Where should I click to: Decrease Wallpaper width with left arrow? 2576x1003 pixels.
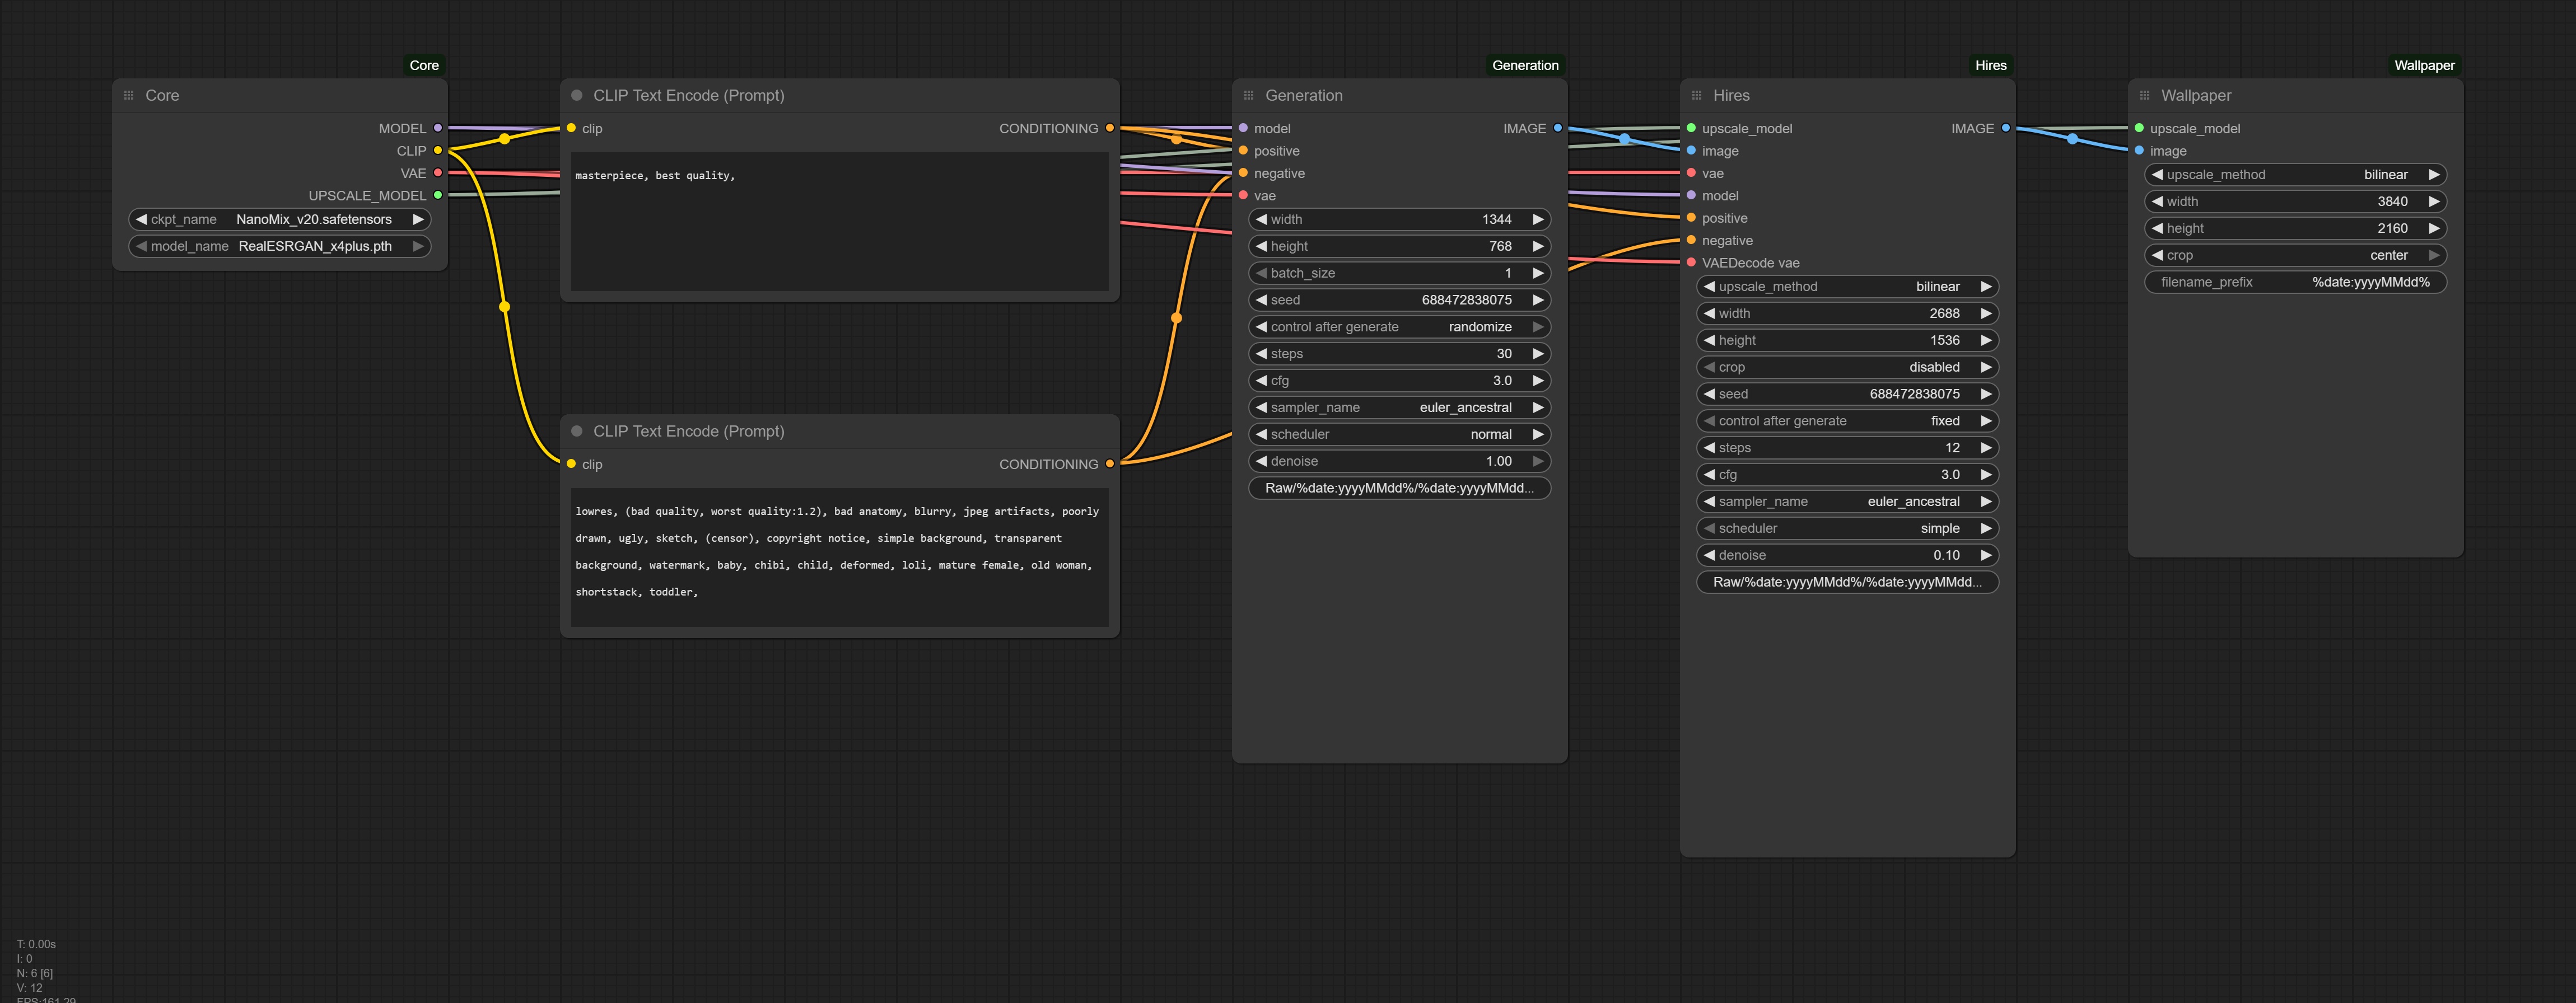[2157, 201]
